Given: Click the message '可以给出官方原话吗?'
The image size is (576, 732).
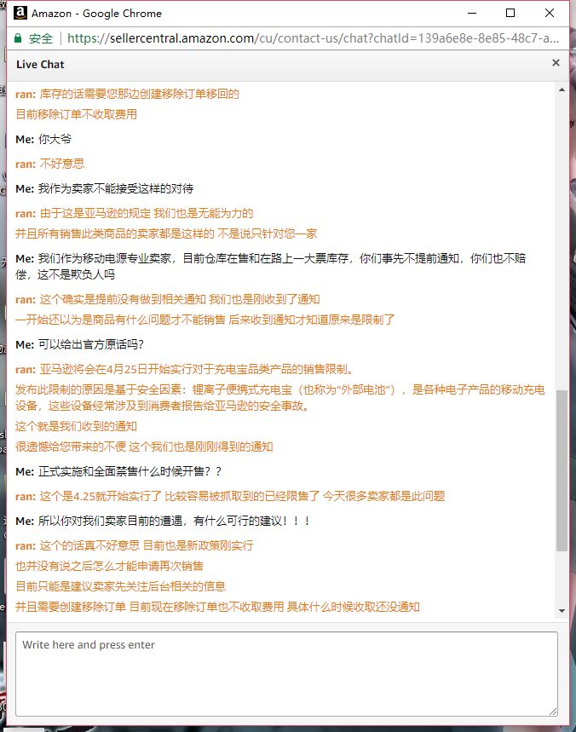Looking at the screenshot, I should 91,344.
